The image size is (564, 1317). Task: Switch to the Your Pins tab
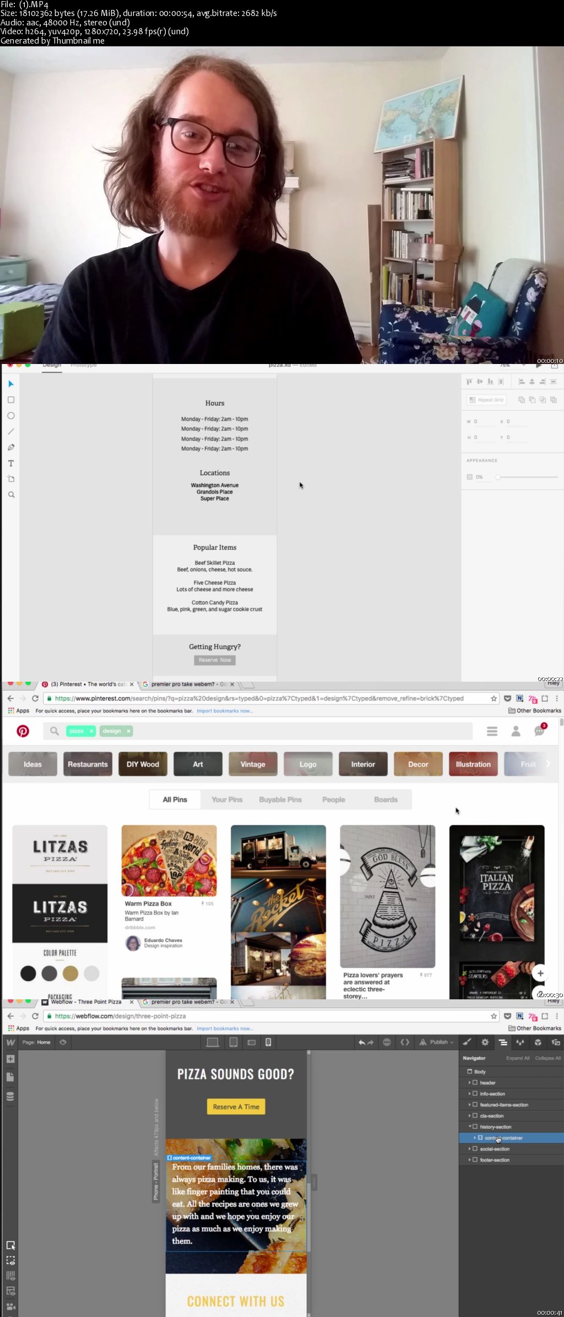coord(227,800)
